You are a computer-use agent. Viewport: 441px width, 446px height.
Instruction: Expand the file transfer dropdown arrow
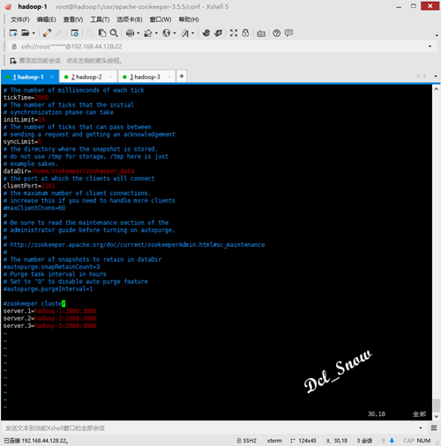[156, 33]
